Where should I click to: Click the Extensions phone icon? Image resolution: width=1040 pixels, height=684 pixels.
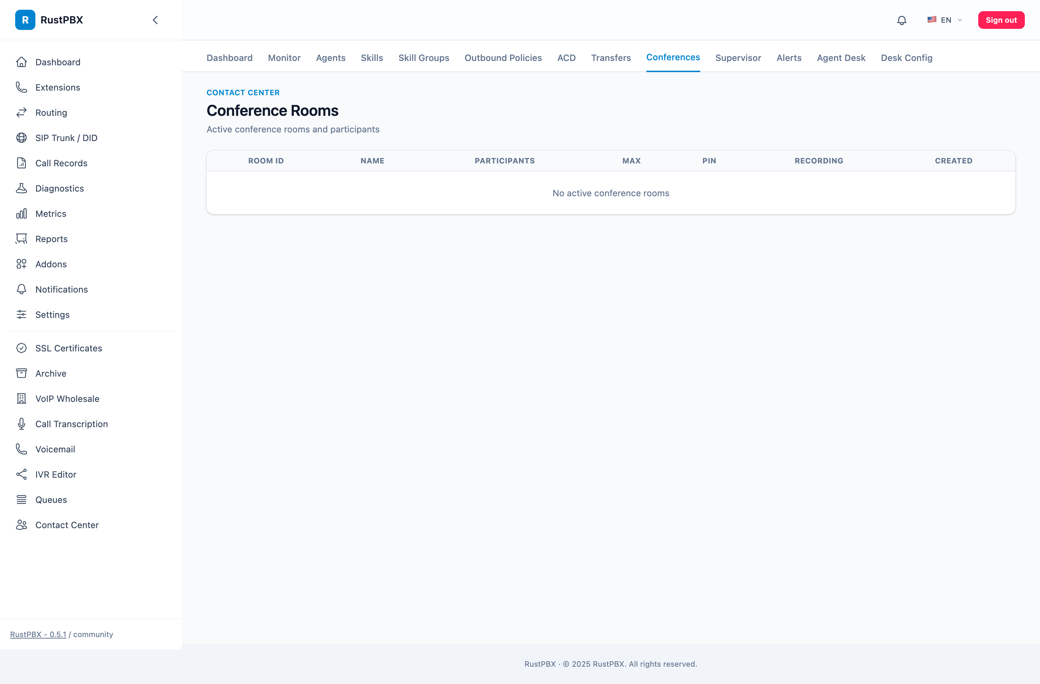pos(21,87)
